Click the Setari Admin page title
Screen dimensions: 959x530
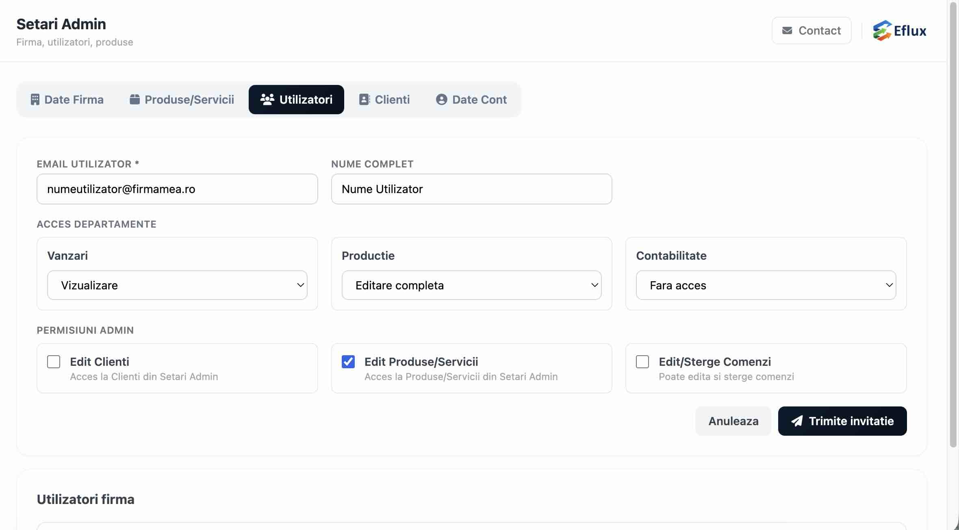[61, 24]
